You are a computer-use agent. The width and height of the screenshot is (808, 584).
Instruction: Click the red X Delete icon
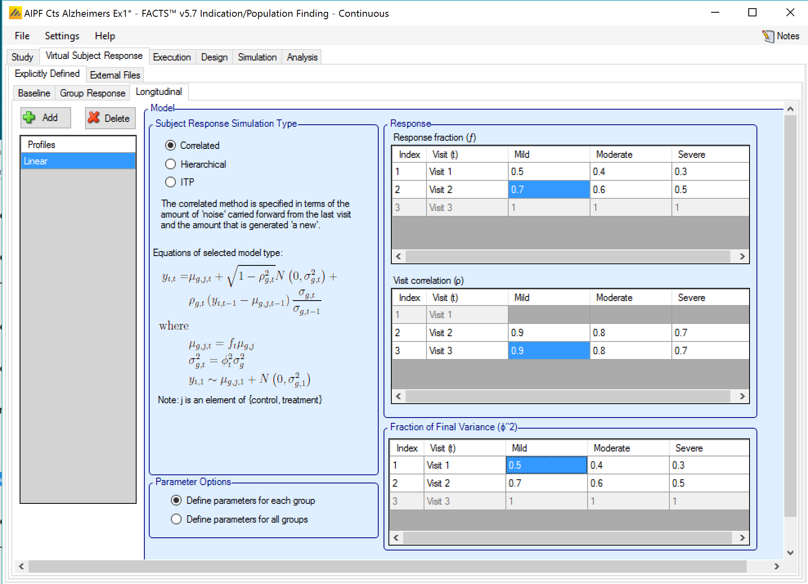(x=94, y=118)
